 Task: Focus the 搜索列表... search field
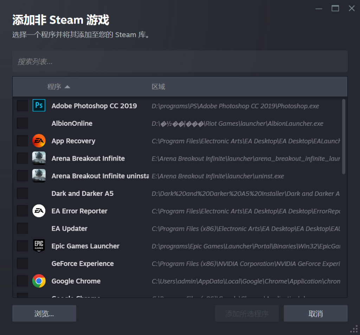(180, 61)
